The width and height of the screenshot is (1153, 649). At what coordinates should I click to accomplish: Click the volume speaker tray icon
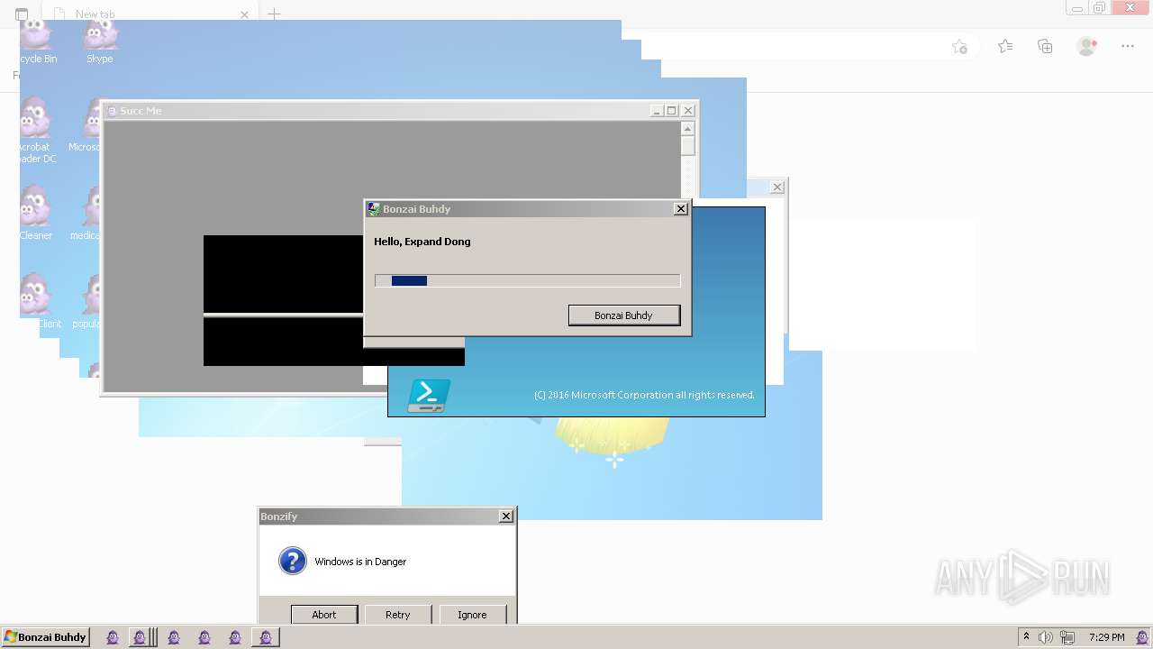click(1045, 637)
